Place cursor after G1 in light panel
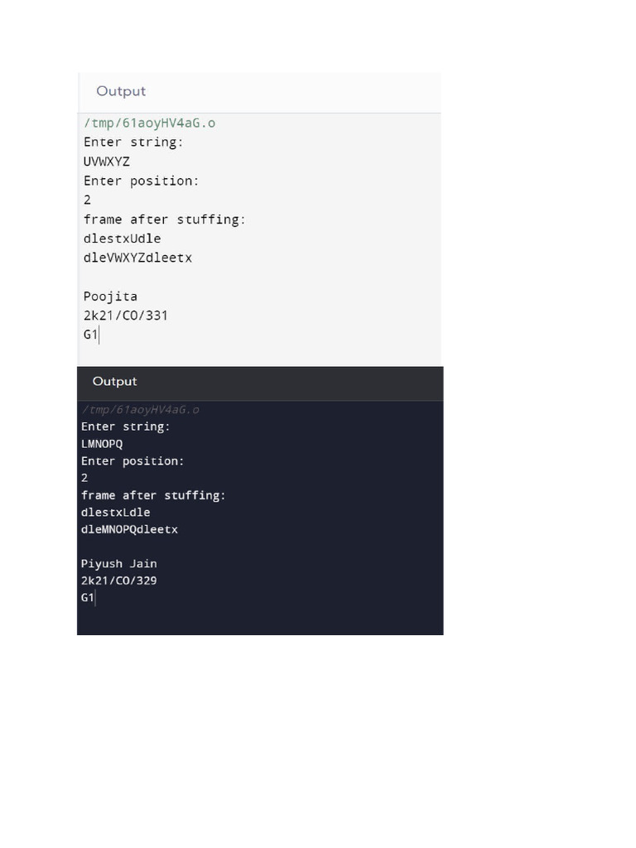The width and height of the screenshot is (636, 848). pos(99,335)
